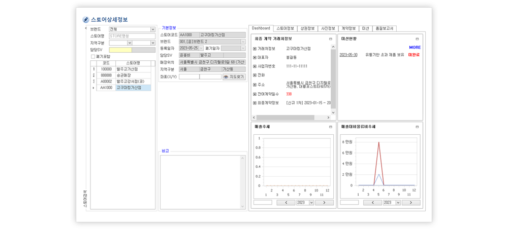Click scroll-right arrow in 거래처정보 panel
The width and height of the screenshot is (508, 230).
point(328,117)
